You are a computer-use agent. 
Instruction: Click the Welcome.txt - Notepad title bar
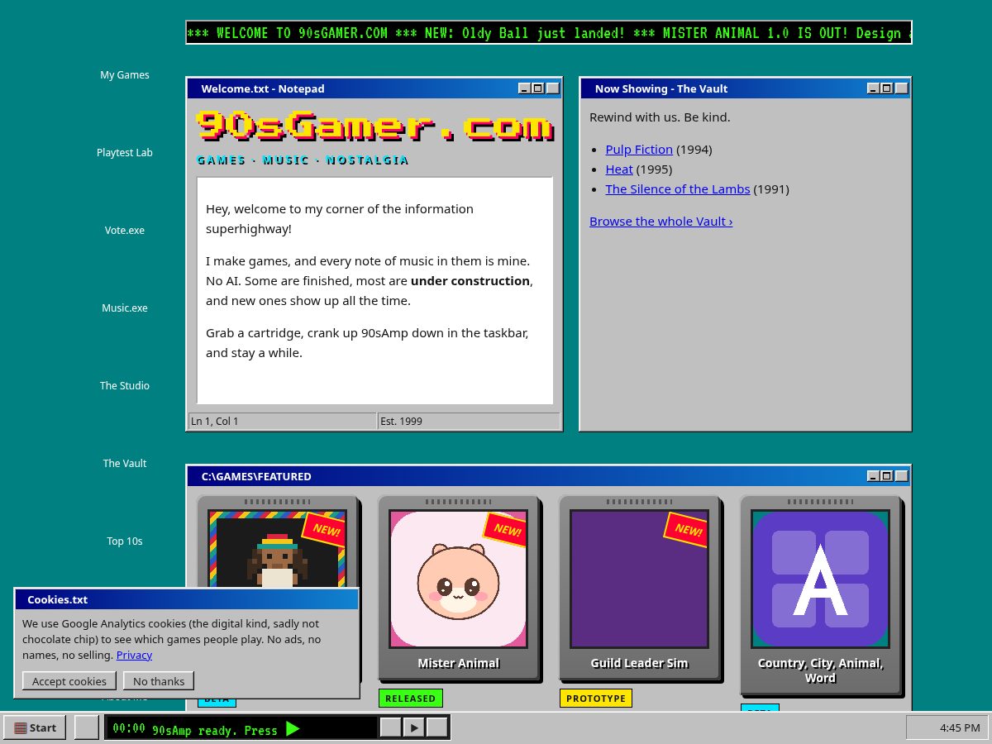(x=374, y=88)
